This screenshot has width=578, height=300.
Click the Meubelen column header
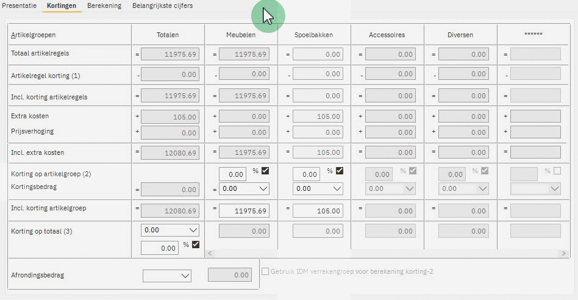[x=241, y=35]
